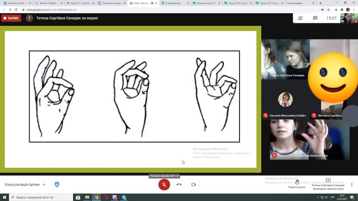
Task: Switch to the Е-середовище browser tab
Action: point(175,3)
